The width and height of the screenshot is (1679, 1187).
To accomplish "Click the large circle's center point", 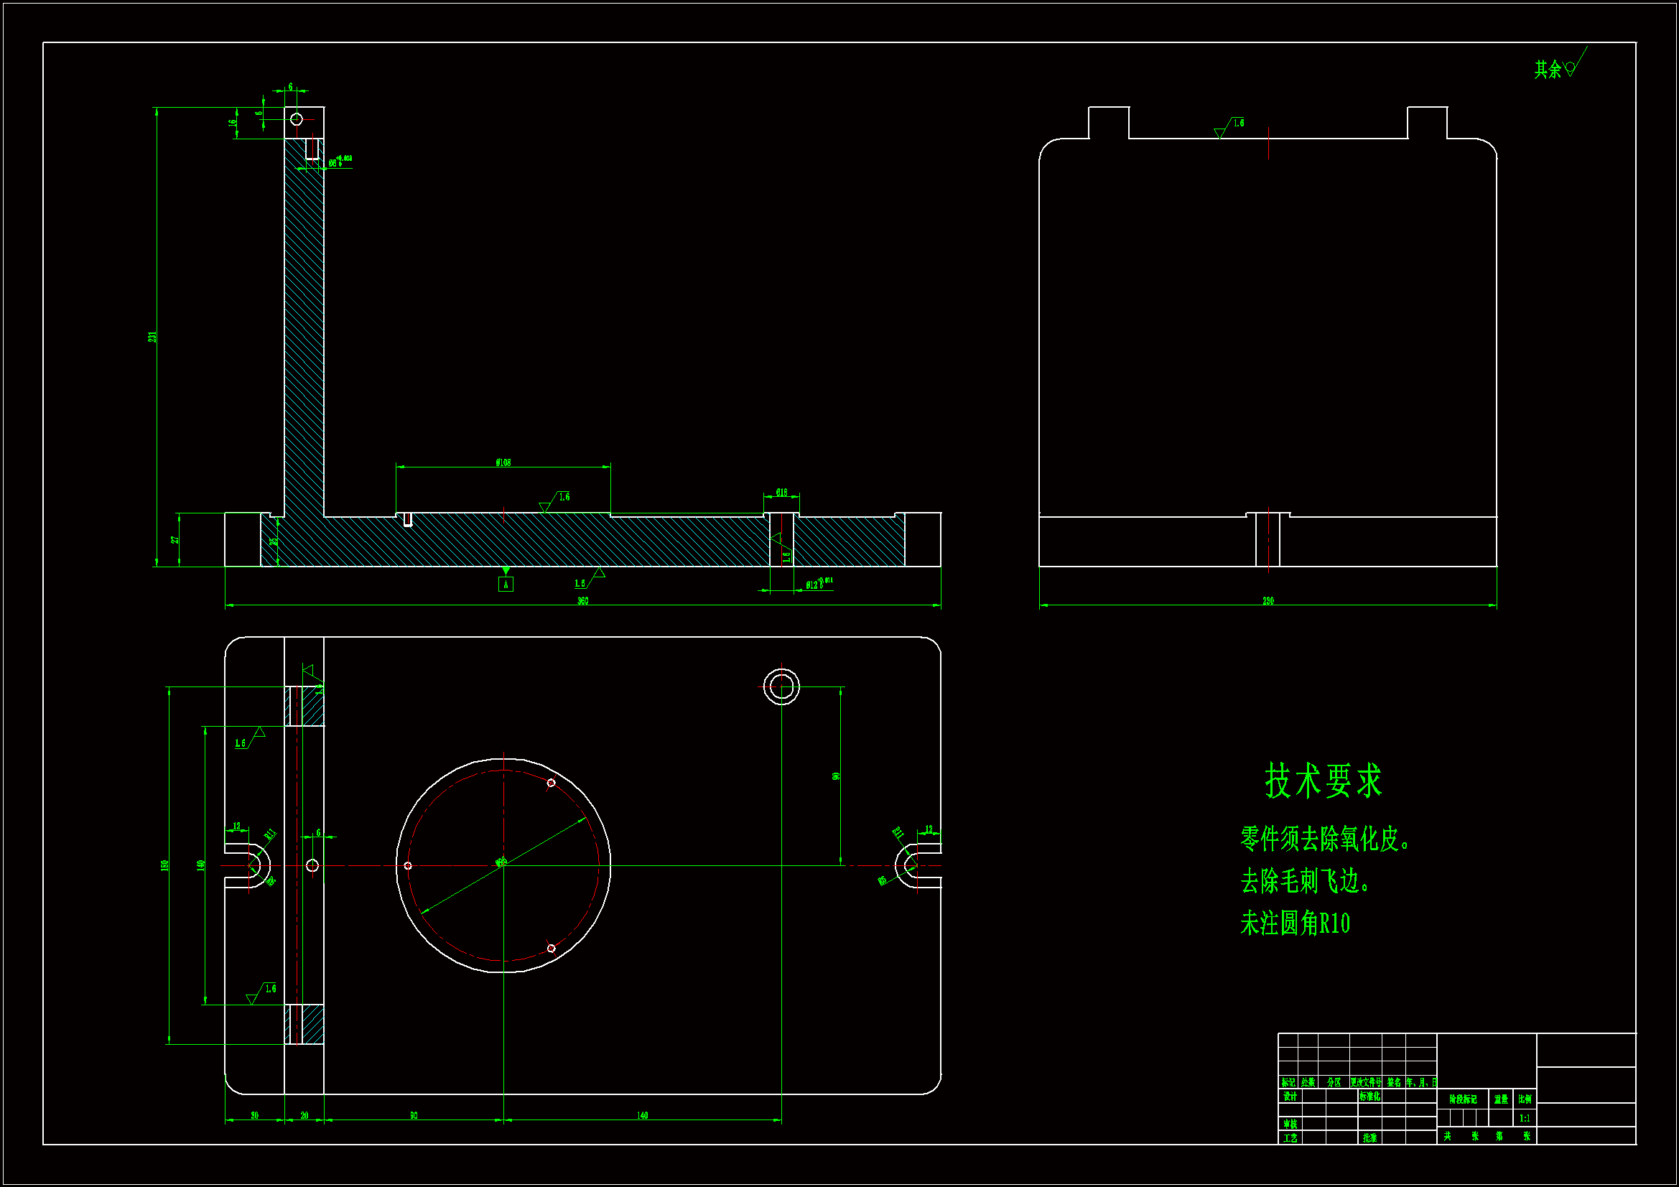I will (503, 865).
